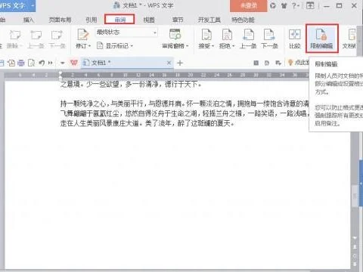
Task: Go to next comment (下一条) icon
Action: (x=57, y=35)
